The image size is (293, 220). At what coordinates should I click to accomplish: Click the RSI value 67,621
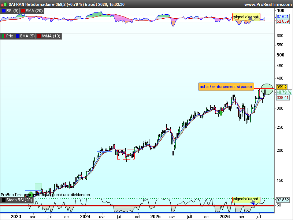pyautogui.click(x=283, y=16)
